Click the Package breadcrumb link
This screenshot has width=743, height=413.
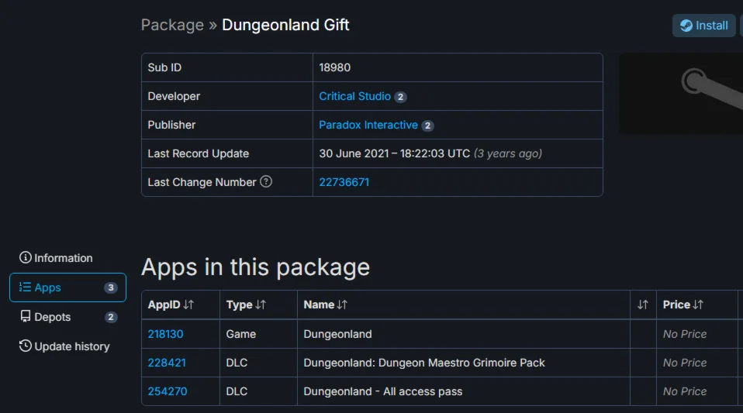pyautogui.click(x=172, y=25)
